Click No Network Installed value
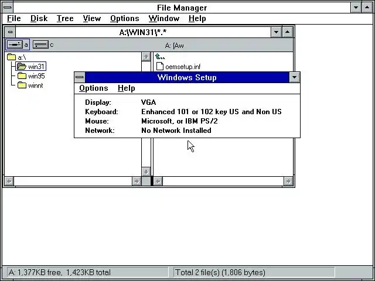Screen dimensions: 375x281 point(176,131)
